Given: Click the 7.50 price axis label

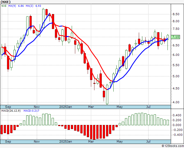Looking at the screenshot, I should coord(176,29).
